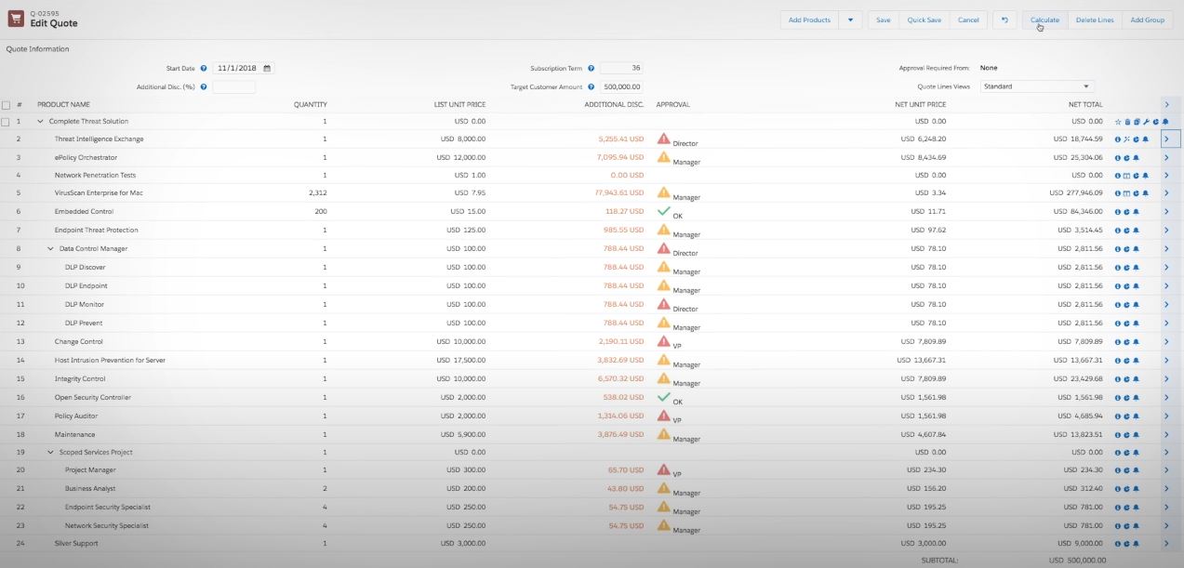Click additional discount 5,255.41 USD cell

pos(620,139)
